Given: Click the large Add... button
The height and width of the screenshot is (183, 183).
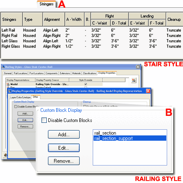Looking at the screenshot, I should click(64, 135).
